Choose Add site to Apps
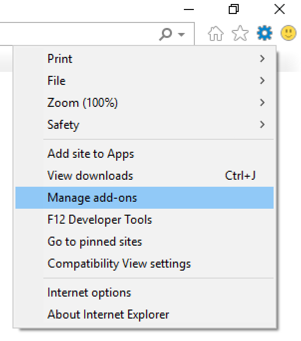Viewport: 301px width, 341px height. 145,154
